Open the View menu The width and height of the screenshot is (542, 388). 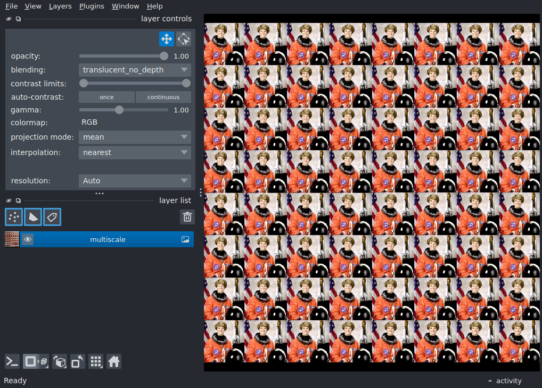pos(33,6)
